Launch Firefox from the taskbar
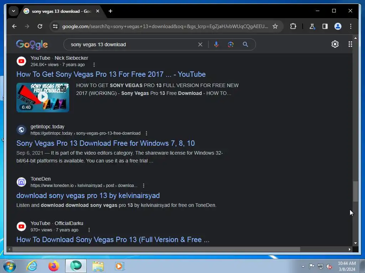This screenshot has height=273, width=365. [x=54, y=266]
